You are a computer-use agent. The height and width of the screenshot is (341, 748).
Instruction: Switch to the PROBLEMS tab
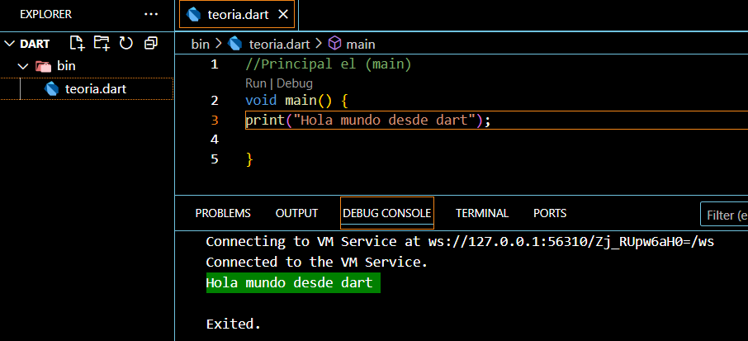223,213
